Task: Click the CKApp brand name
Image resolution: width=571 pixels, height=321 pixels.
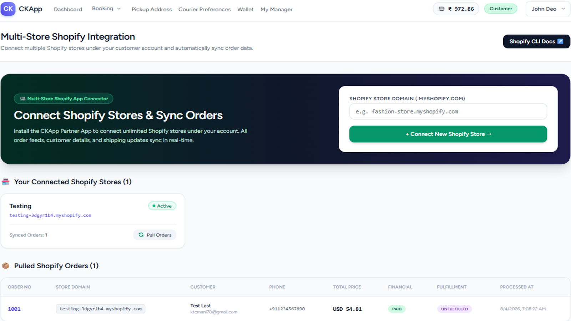Action: (x=30, y=9)
